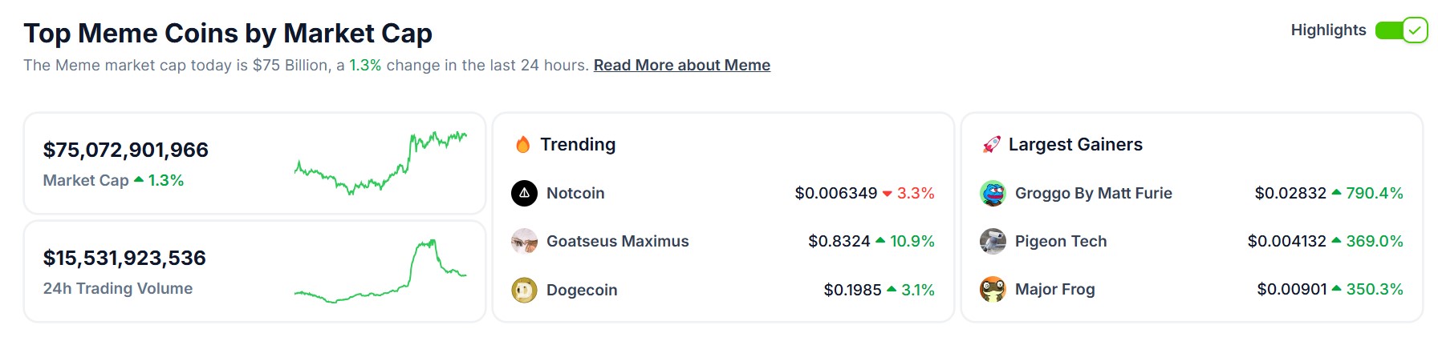
Task: Click the $75,072,901,966 market cap value
Action: tap(126, 150)
